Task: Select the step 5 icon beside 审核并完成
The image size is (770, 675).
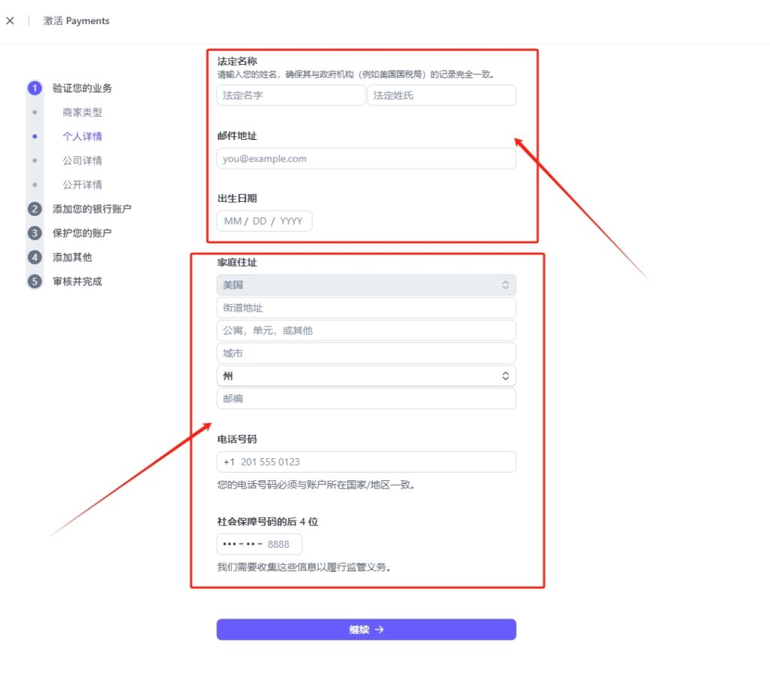Action: [35, 281]
